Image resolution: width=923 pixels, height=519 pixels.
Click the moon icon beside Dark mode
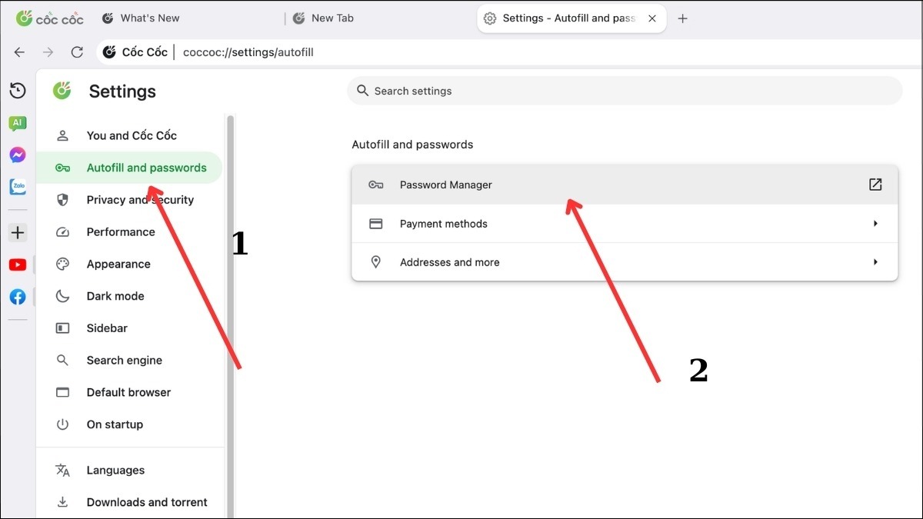63,296
